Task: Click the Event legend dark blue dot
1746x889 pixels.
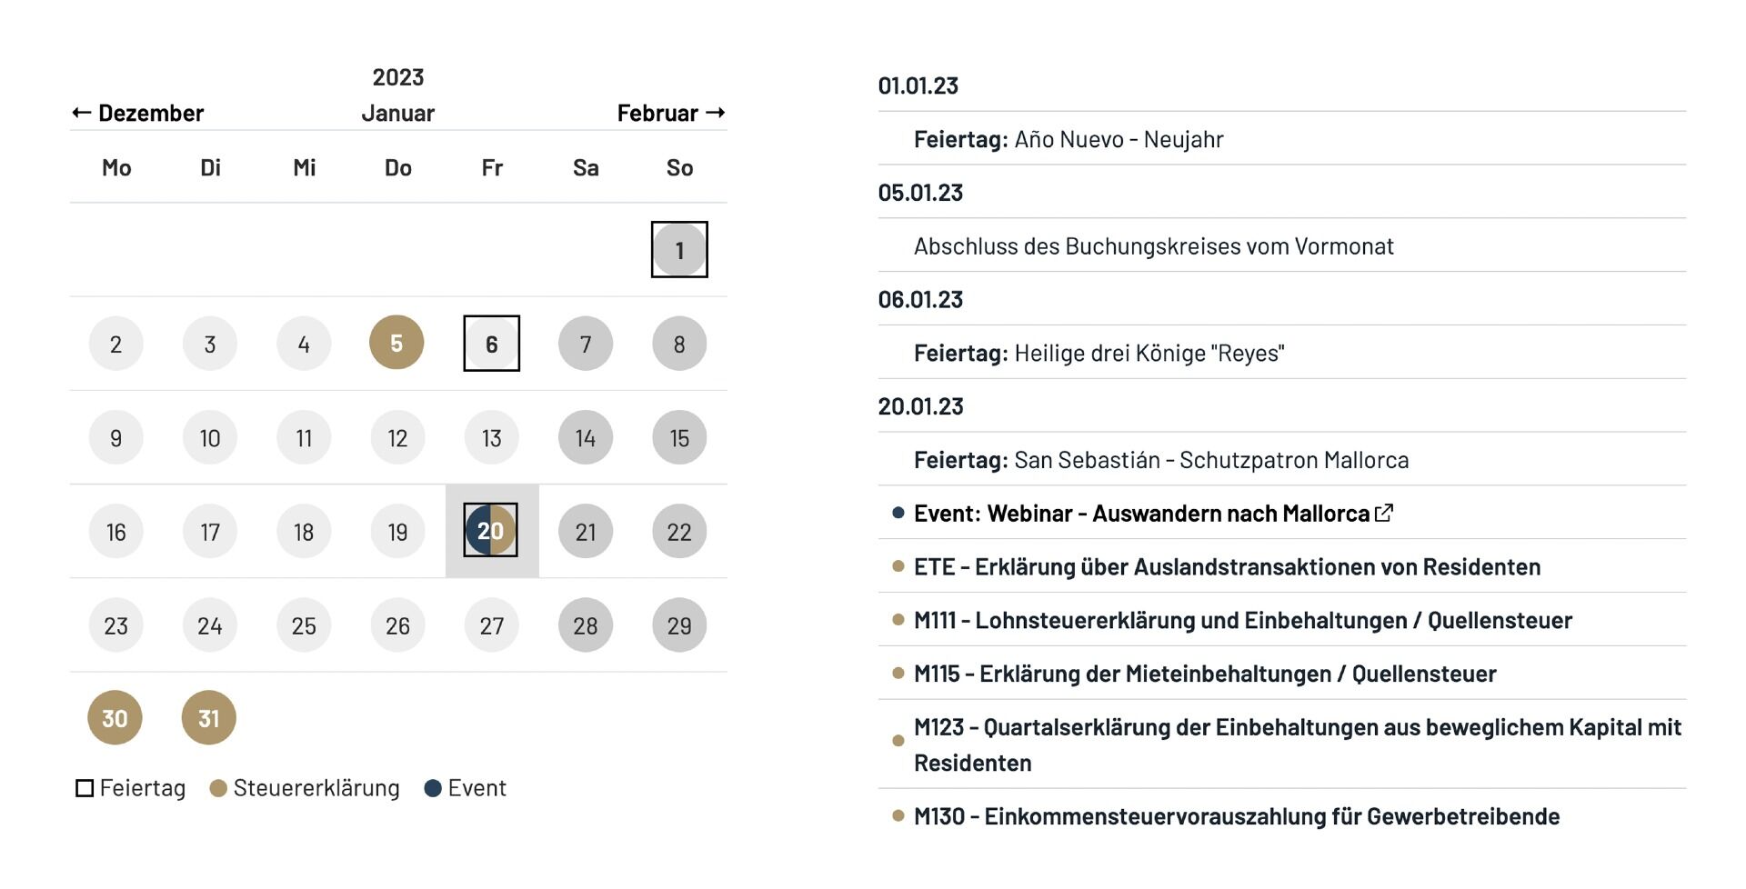Action: point(433,788)
